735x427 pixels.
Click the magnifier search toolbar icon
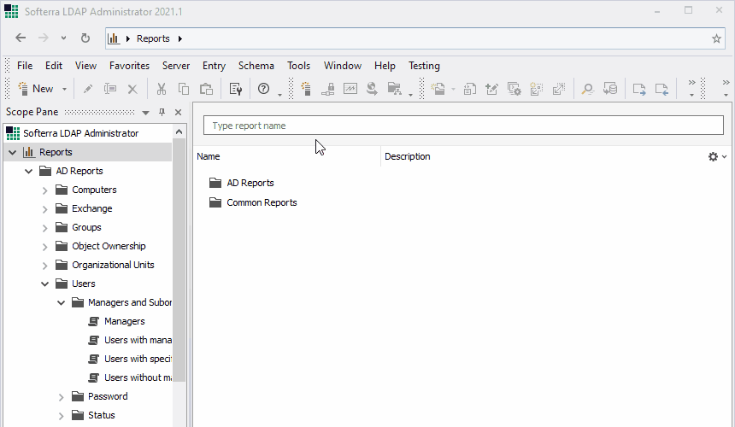587,89
